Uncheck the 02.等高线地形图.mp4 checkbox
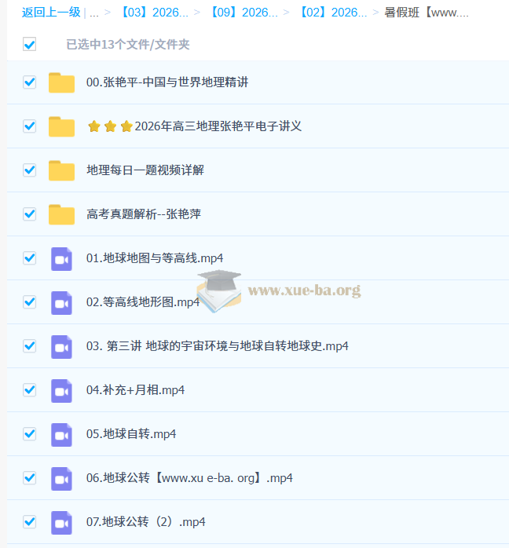 [29, 302]
